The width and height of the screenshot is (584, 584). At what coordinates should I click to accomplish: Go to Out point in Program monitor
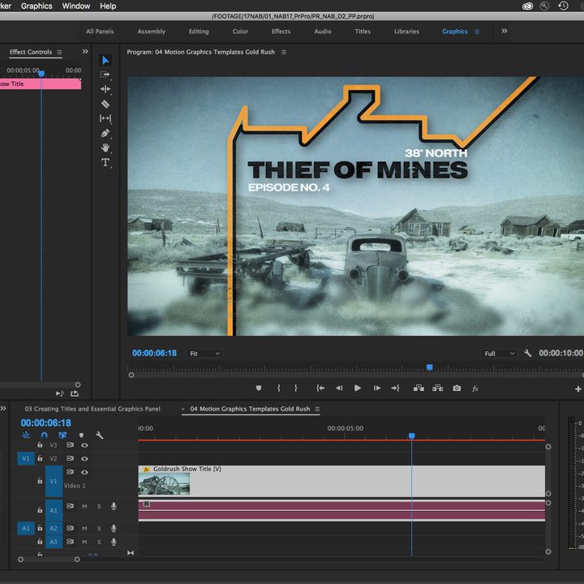click(396, 388)
